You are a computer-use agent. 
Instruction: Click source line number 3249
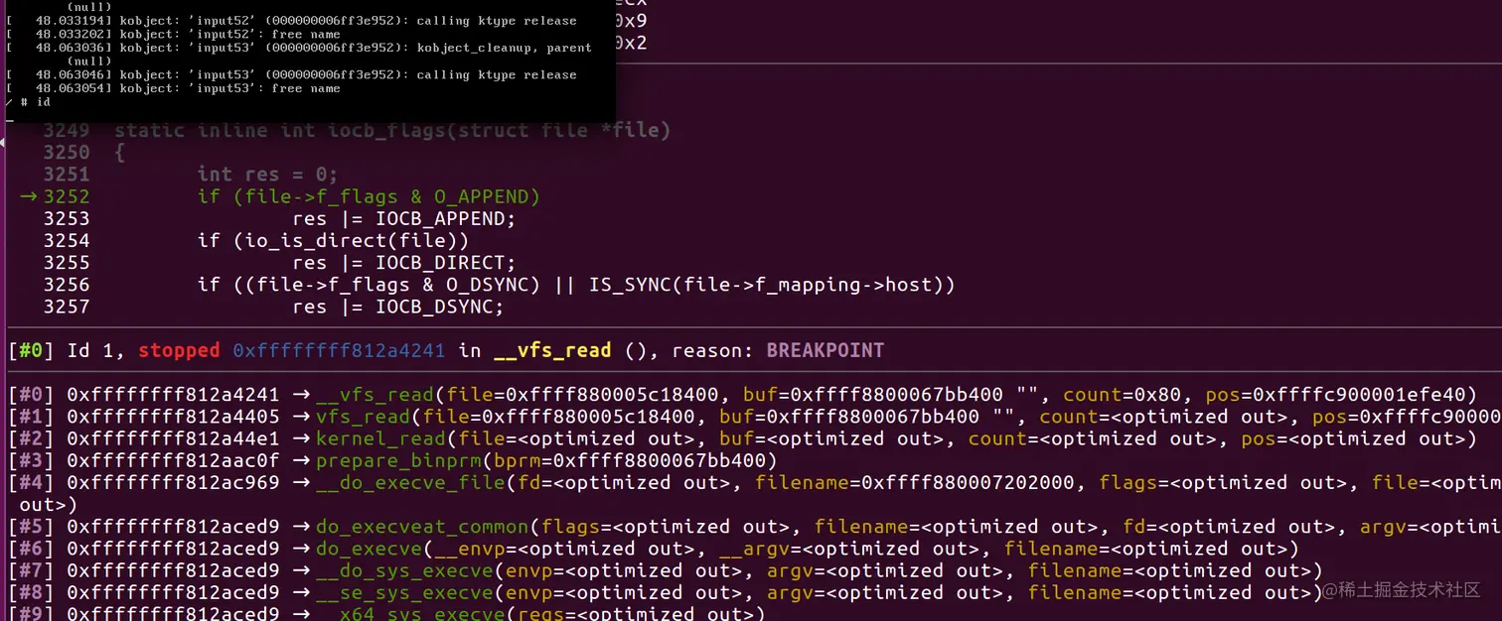(67, 130)
